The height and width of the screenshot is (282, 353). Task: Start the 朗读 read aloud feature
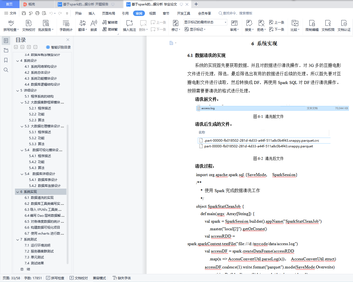[x=94, y=26]
